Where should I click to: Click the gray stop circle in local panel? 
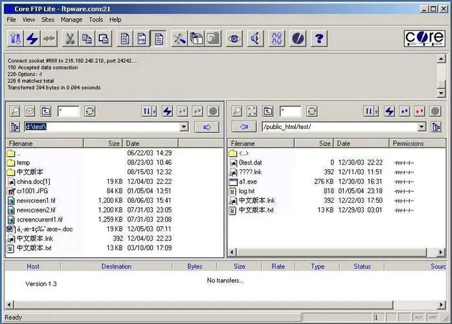(213, 111)
